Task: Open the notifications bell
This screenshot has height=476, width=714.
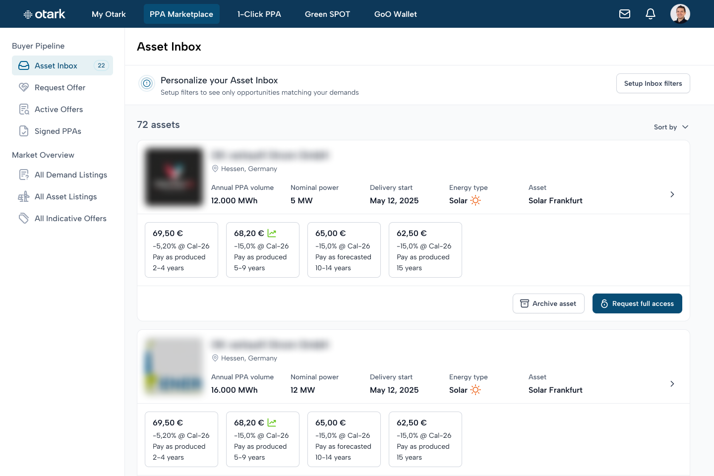Action: pos(651,14)
